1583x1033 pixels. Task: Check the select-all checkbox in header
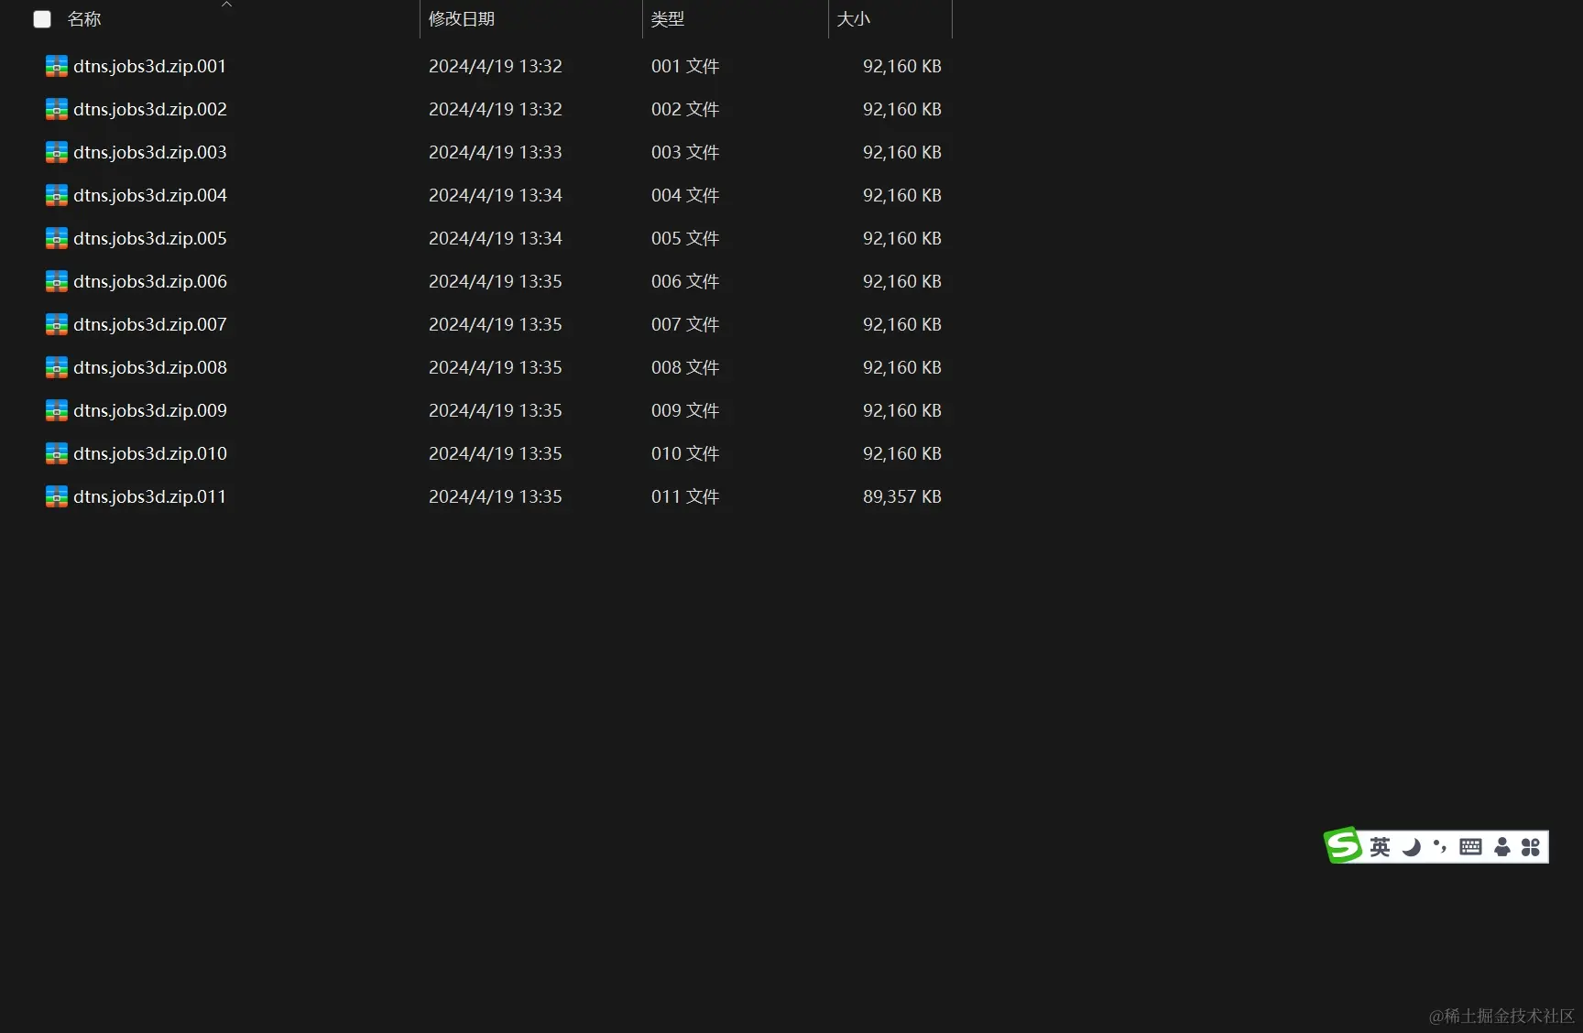[42, 19]
